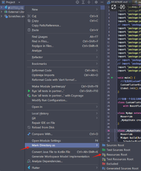Select Replace in Files
Image resolution: width=141 pixels, height=171 pixels.
coord(62,46)
